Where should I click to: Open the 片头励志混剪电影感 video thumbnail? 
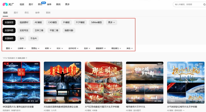point(63,83)
